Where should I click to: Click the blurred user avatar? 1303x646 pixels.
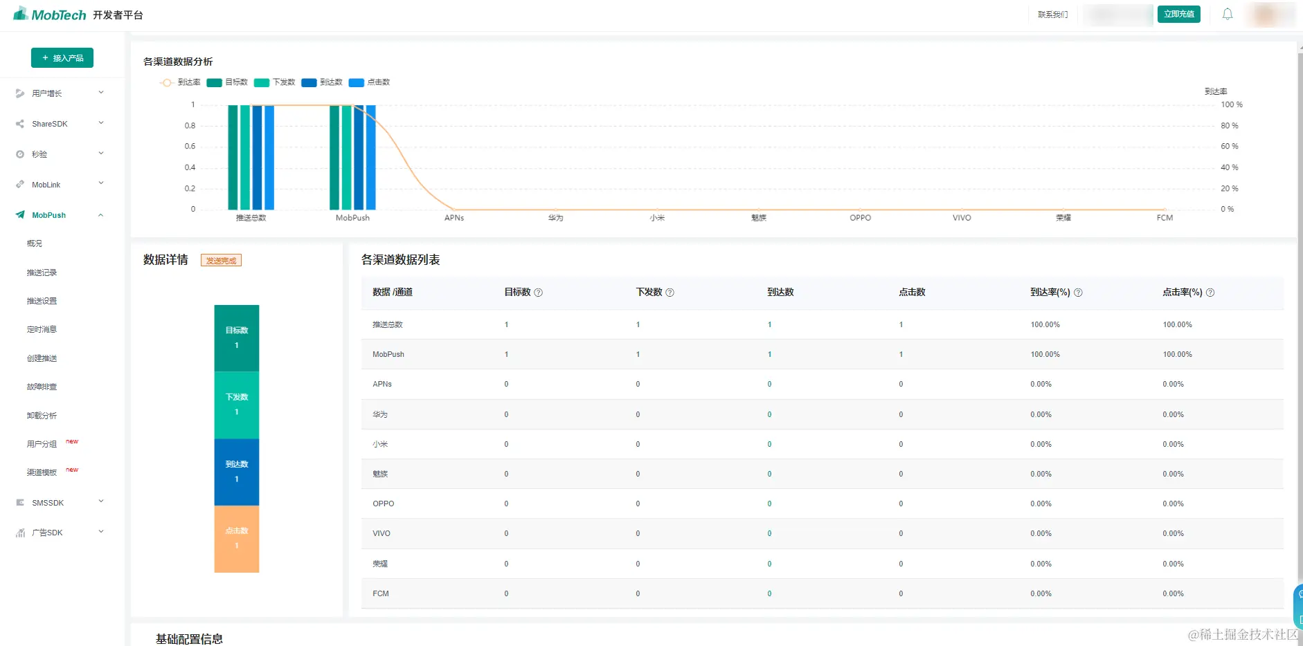tap(1266, 15)
